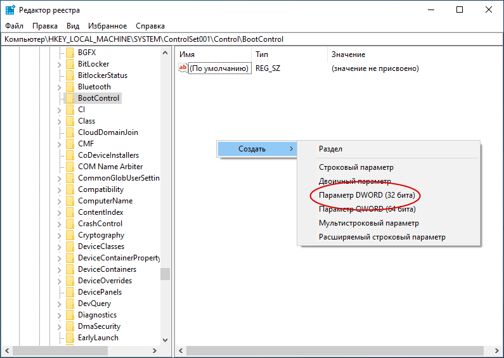The image size is (504, 358).
Task: Select the (По умолчанию) value
Action: coord(219,68)
